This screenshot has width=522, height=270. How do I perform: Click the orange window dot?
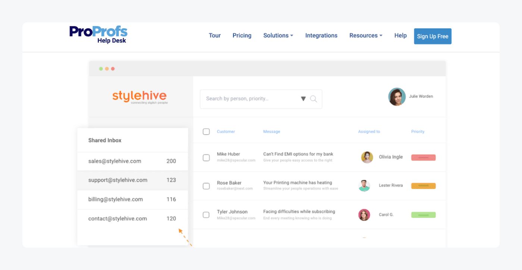pos(107,69)
